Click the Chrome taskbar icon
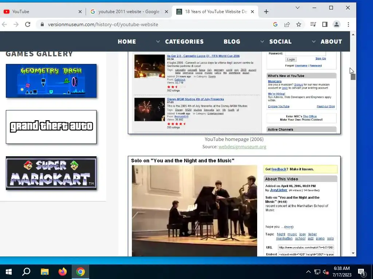The height and width of the screenshot is (279, 373). pyautogui.click(x=81, y=272)
